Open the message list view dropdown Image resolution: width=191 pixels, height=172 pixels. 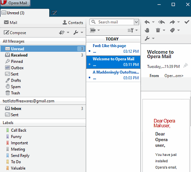click(95, 30)
